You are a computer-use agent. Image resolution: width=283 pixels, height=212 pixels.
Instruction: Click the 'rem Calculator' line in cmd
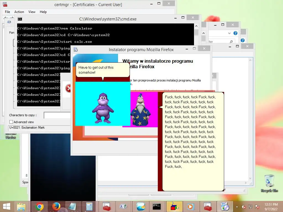coord(54,28)
